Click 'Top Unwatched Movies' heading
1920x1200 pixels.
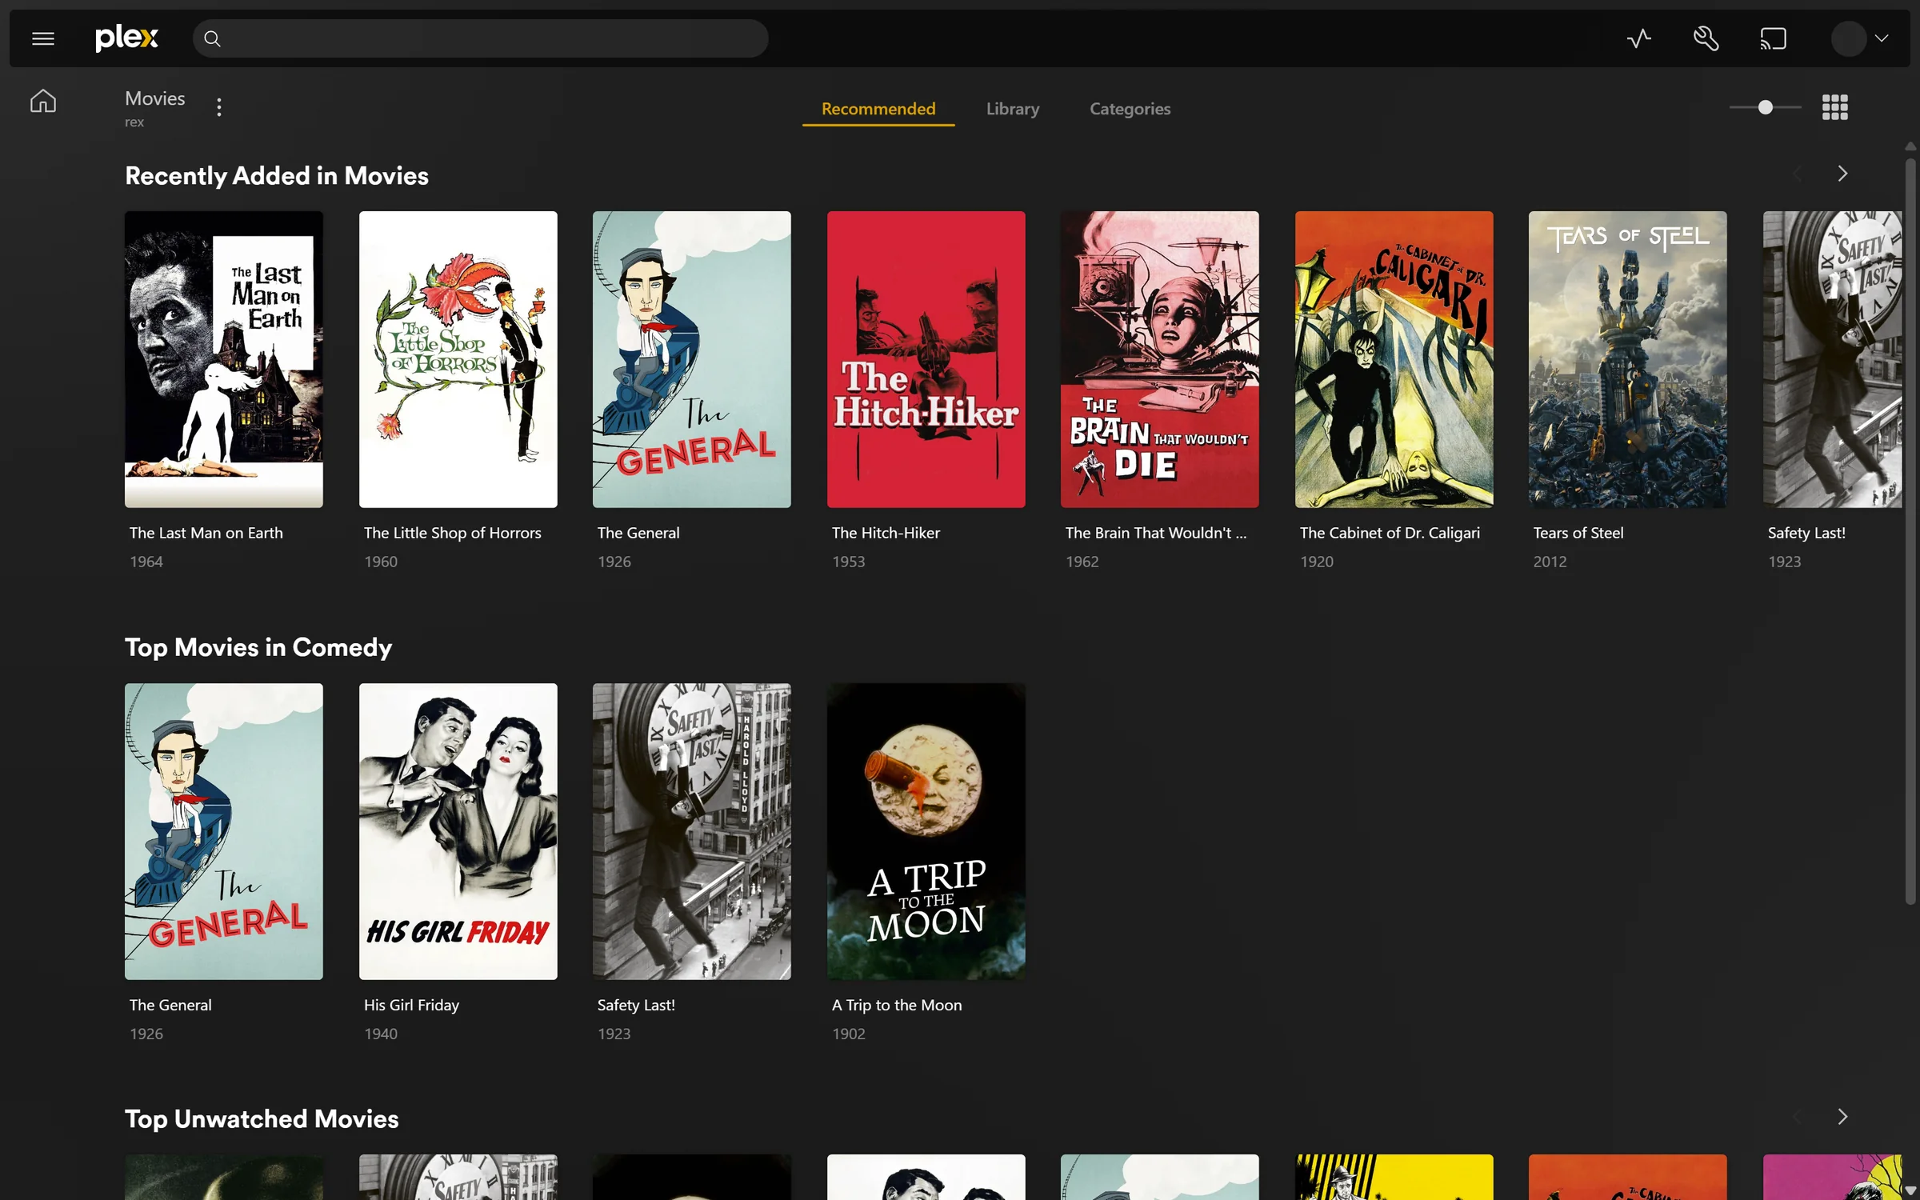click(262, 1118)
